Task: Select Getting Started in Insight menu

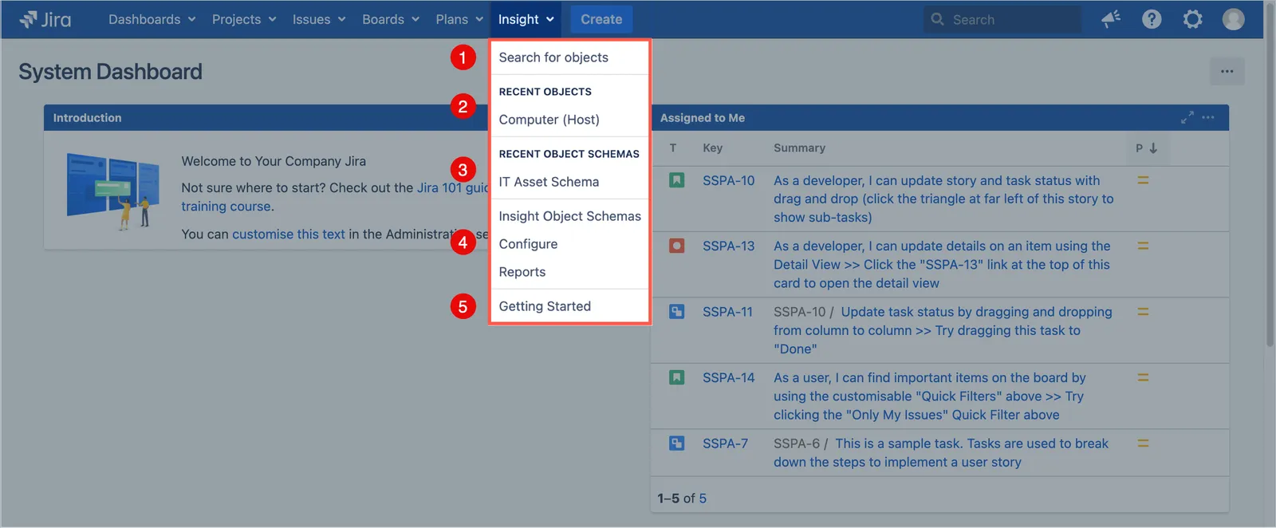Action: (x=569, y=306)
